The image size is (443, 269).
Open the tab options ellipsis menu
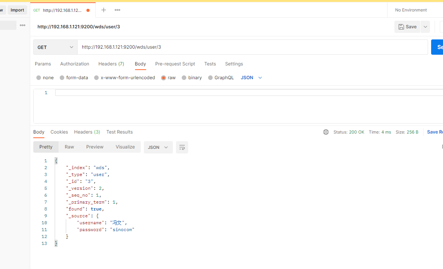coord(117,10)
